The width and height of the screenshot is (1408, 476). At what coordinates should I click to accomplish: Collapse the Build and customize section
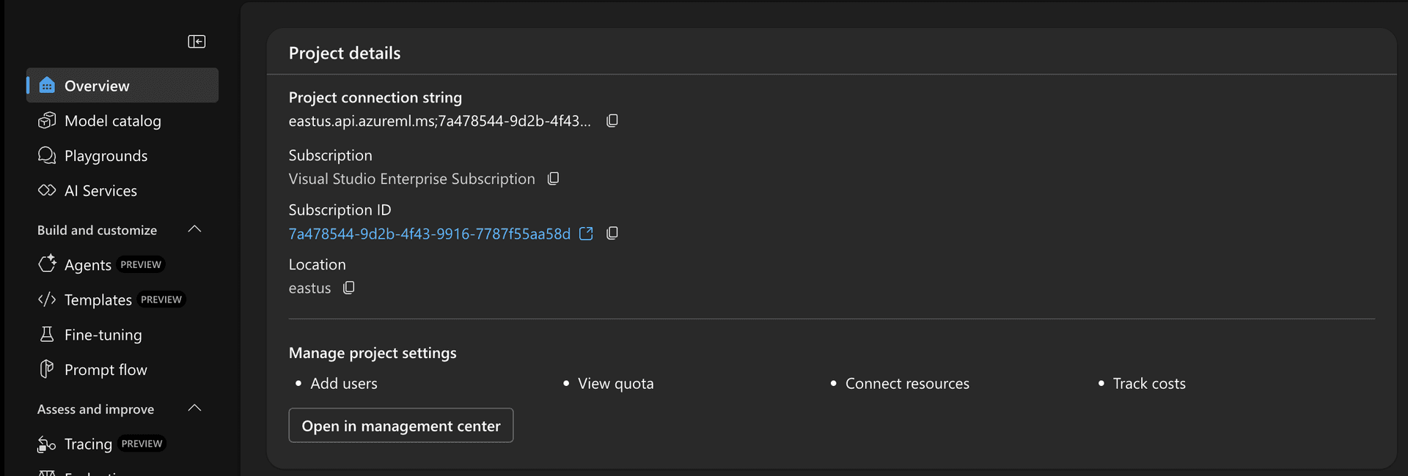[194, 229]
